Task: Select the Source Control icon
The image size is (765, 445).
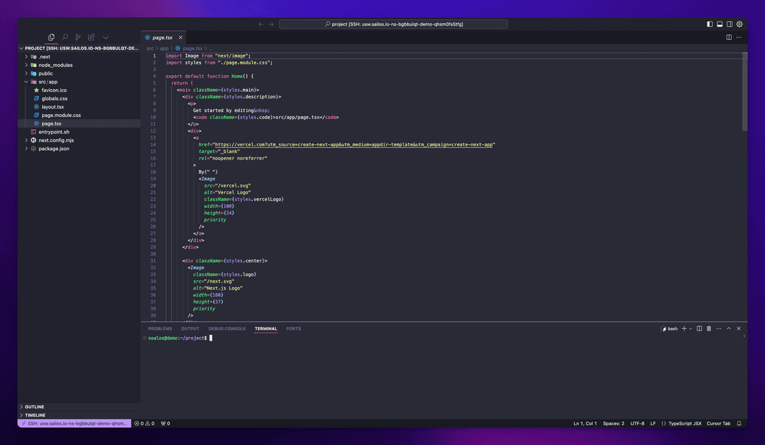Action: point(78,37)
